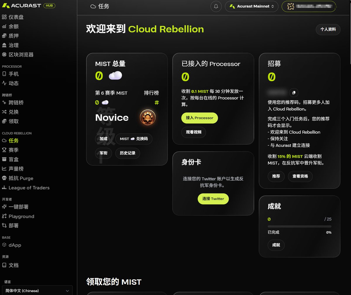
Task: Open 领取 in the sidebar
Action: (x=11, y=121)
